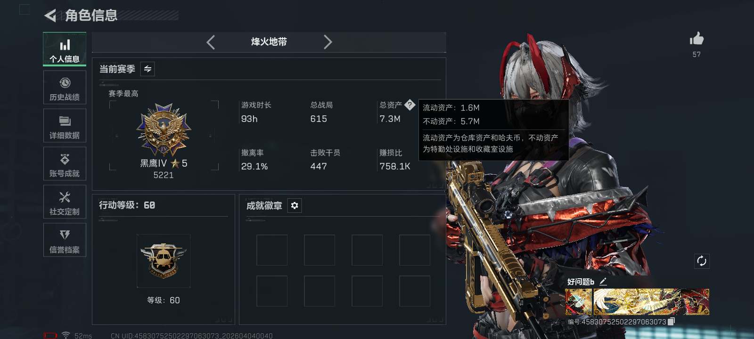Image resolution: width=754 pixels, height=339 pixels.
Task: Open the 信誉档案 button
Action: [65, 240]
